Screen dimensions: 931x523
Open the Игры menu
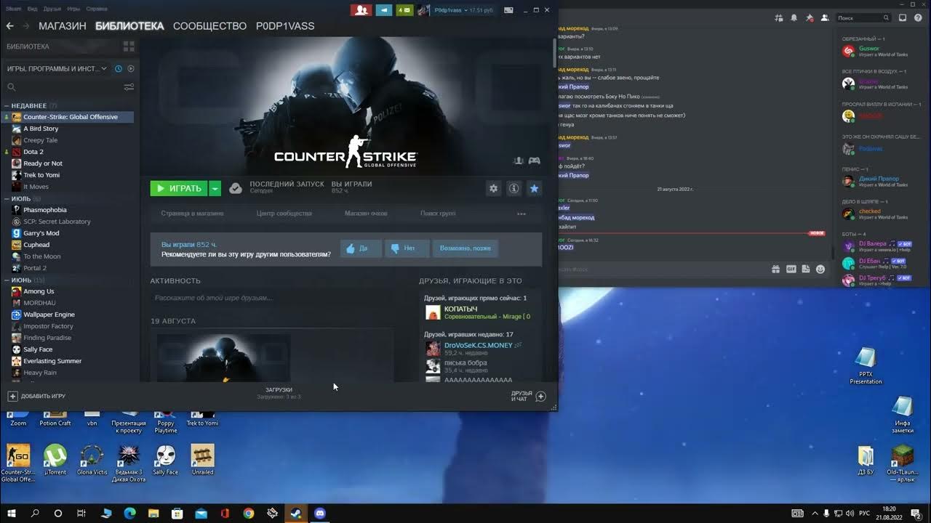73,9
